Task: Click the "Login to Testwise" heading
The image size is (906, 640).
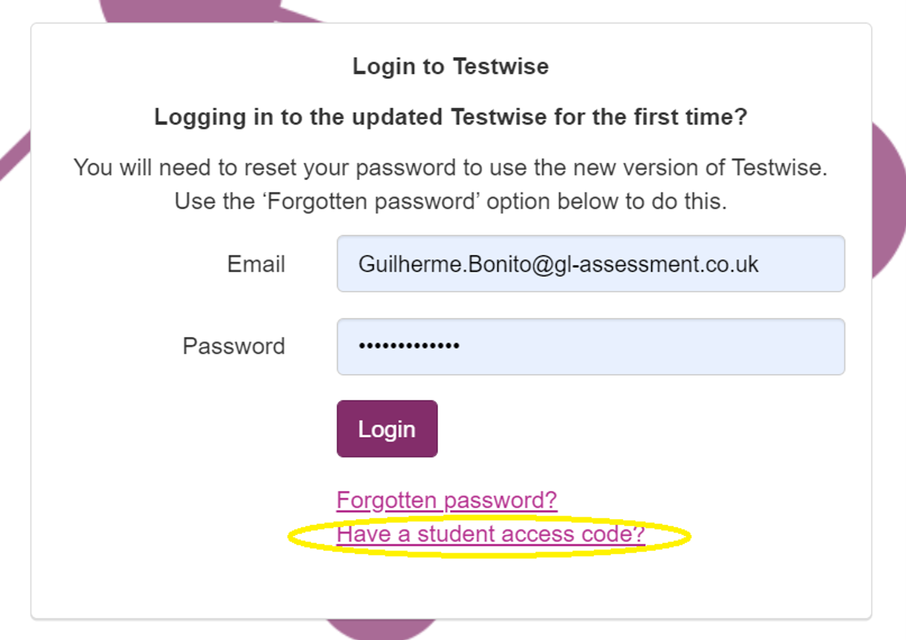Action: pos(451,66)
